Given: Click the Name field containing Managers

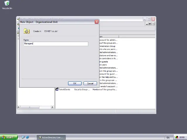Looking at the screenshot, I should [x=56, y=44].
